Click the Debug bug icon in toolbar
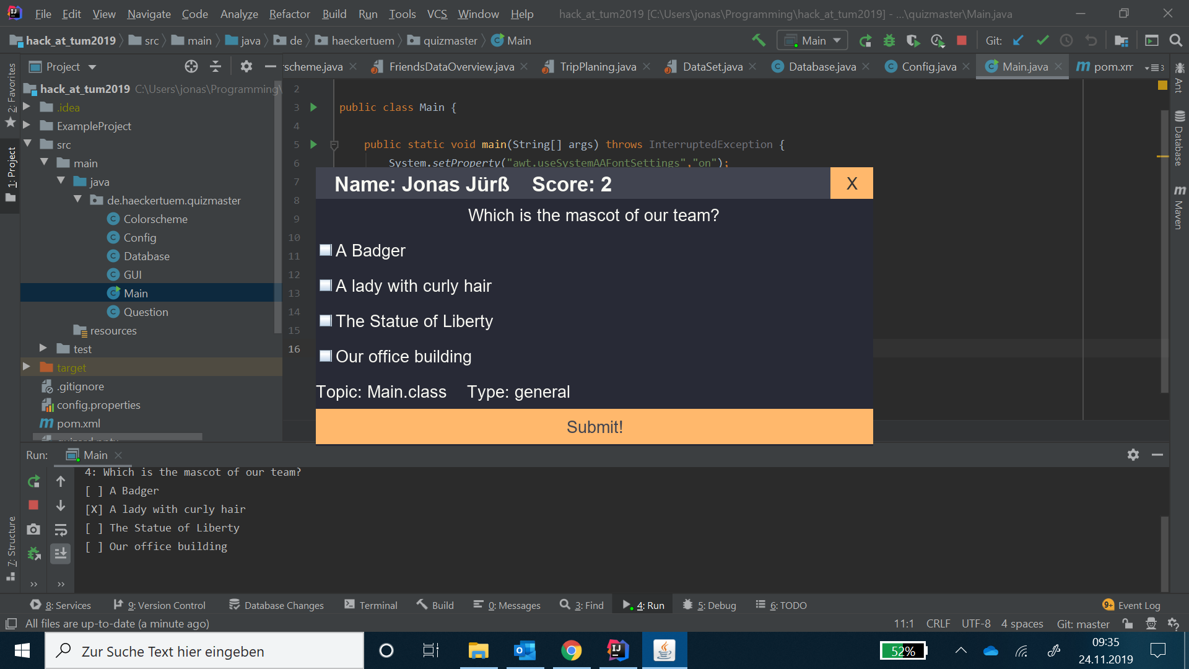The width and height of the screenshot is (1189, 669). [x=889, y=40]
